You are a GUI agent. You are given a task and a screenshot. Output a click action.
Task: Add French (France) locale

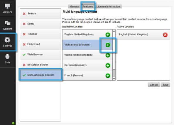coord(108,76)
